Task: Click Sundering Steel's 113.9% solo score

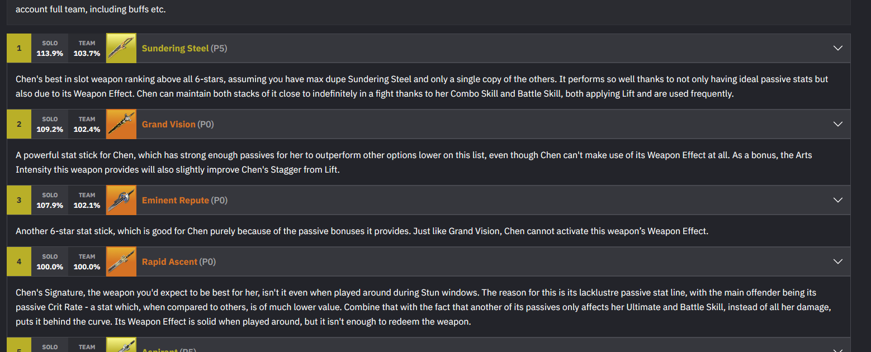Action: click(50, 54)
